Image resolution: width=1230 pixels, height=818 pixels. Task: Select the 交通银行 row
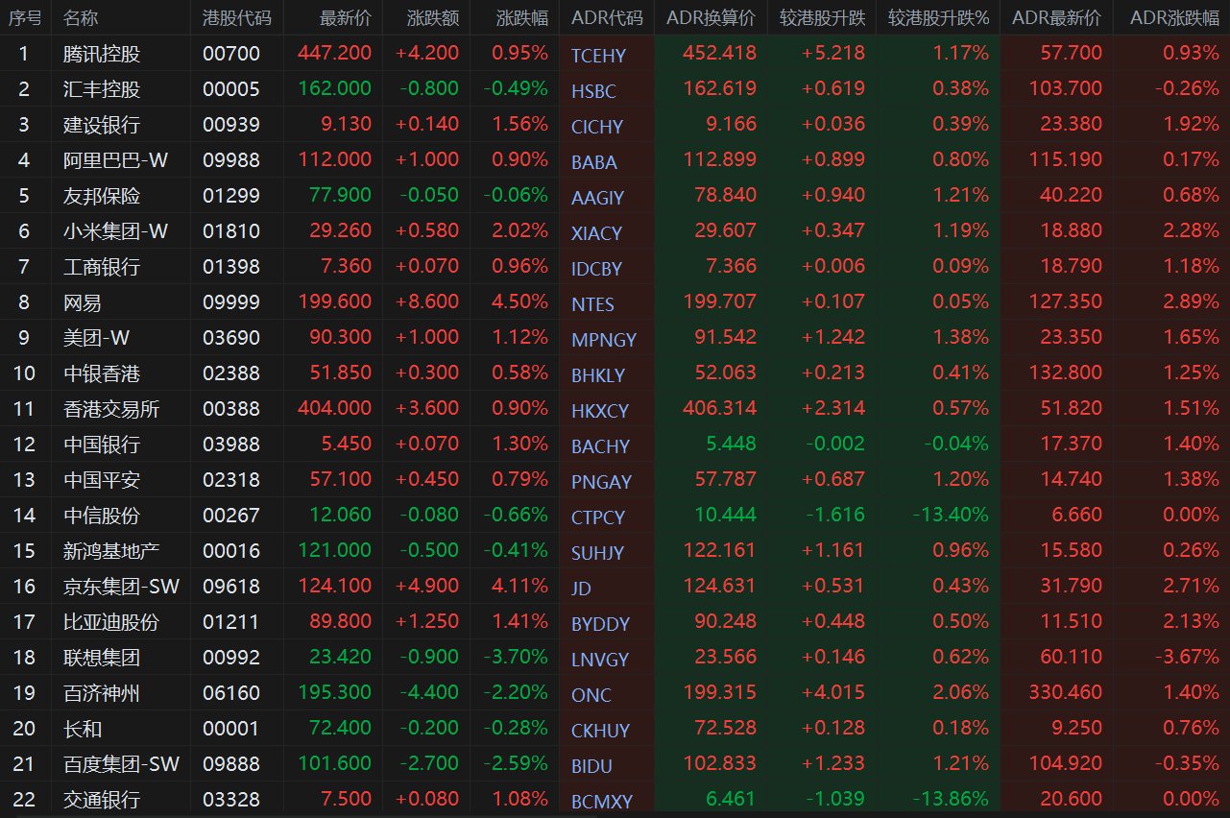pos(615,799)
